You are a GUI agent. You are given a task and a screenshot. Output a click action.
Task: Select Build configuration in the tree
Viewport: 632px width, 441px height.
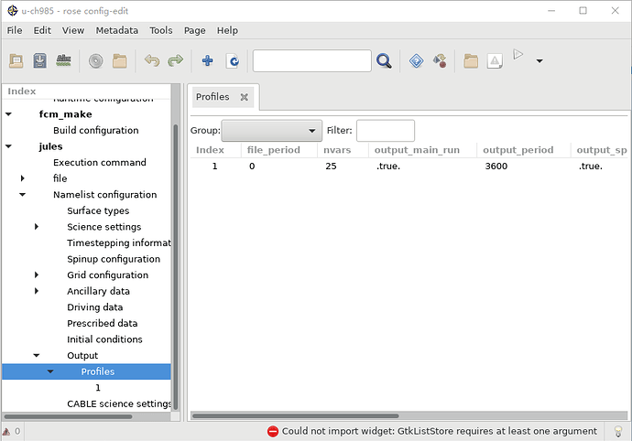coord(96,131)
